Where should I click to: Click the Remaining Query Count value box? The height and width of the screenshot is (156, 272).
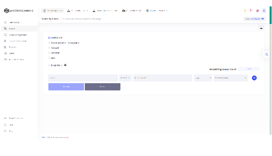(x=249, y=69)
